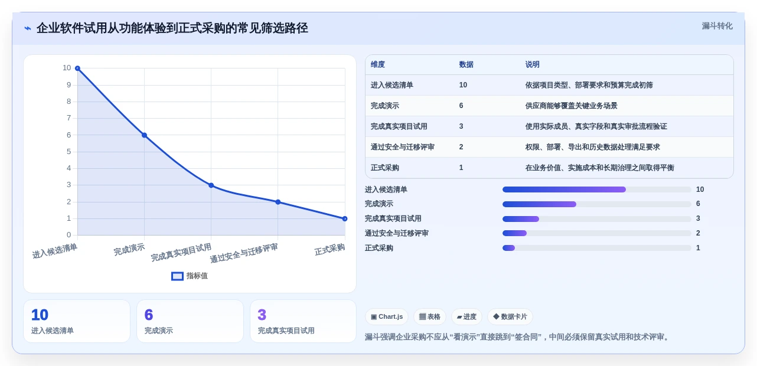Click the progress bar for 正式采购

coord(596,248)
